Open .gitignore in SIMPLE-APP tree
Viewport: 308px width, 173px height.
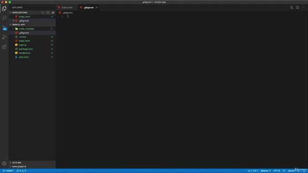24,33
